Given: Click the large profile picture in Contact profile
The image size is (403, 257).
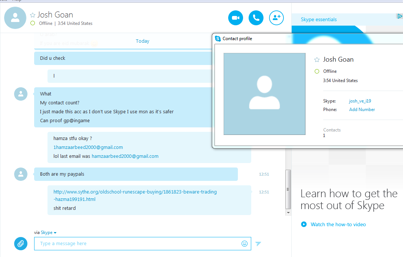Looking at the screenshot, I should click(x=265, y=94).
